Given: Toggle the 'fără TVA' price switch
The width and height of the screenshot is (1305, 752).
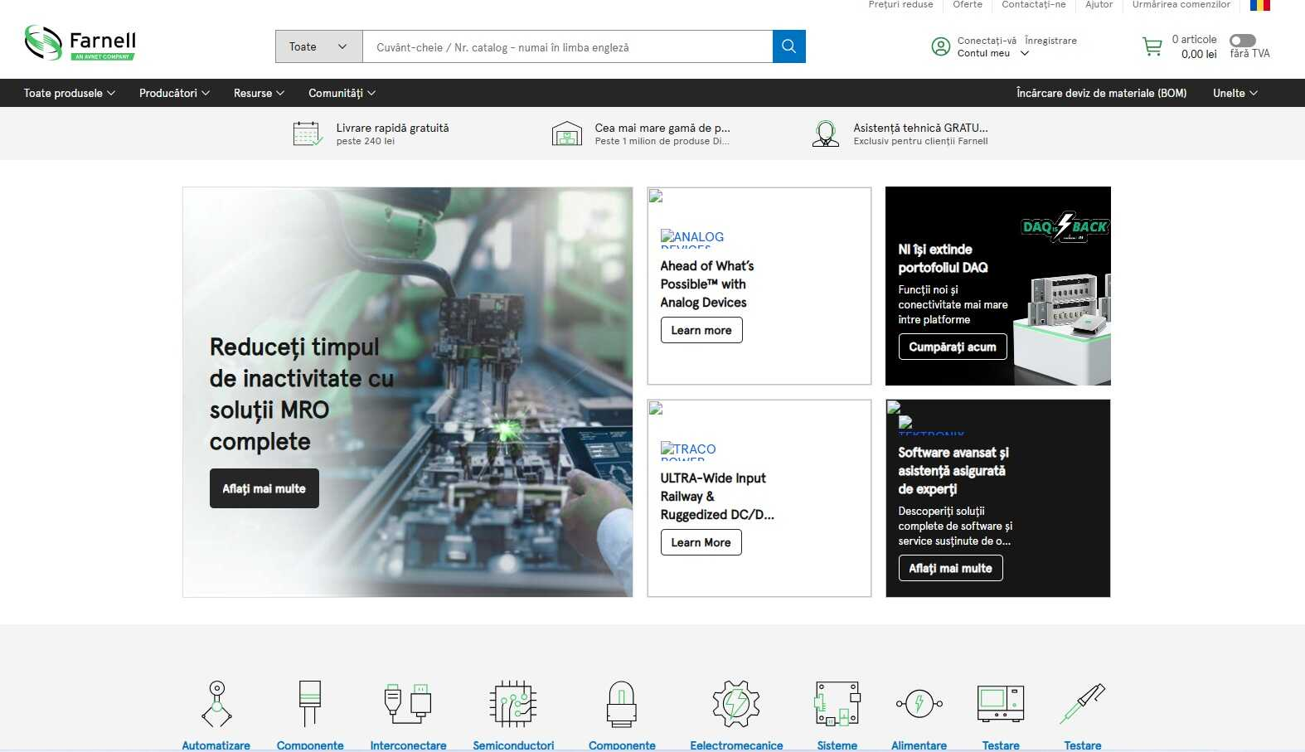Looking at the screenshot, I should tap(1242, 40).
